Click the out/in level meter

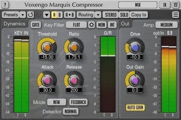coord(169,74)
